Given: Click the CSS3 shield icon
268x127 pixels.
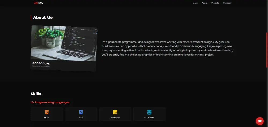Looking at the screenshot, I should pos(81,112).
